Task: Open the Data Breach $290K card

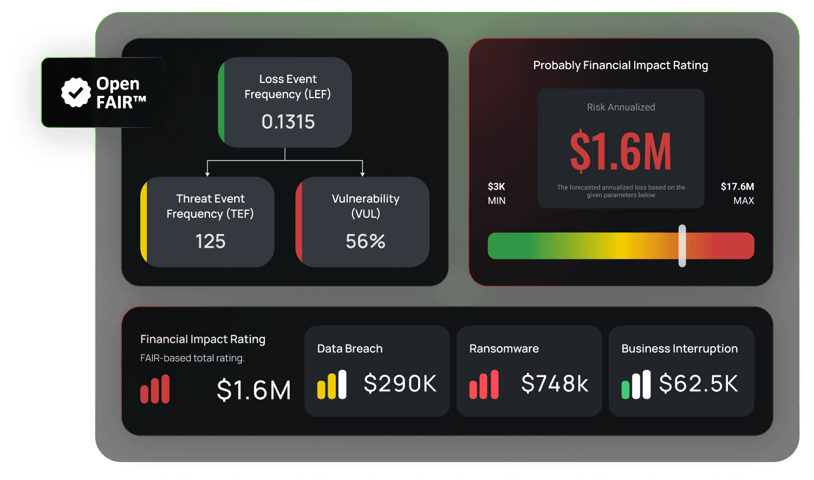Action: click(x=377, y=371)
